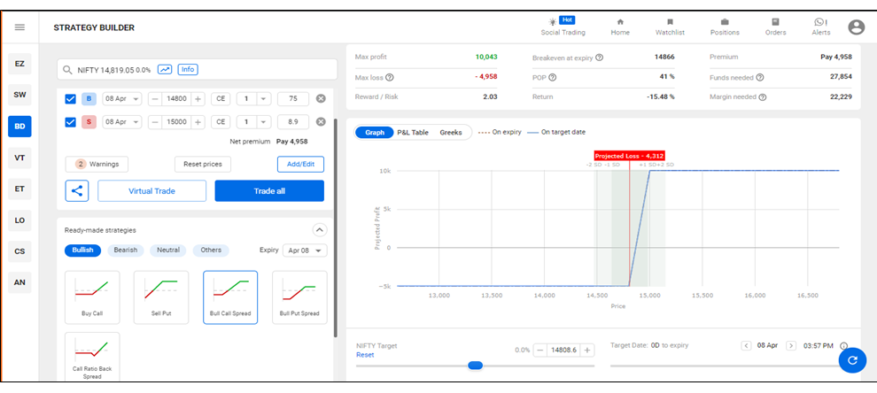This screenshot has width=877, height=393.
Task: Open the Expiry Apr 08 dropdown
Action: click(x=306, y=250)
